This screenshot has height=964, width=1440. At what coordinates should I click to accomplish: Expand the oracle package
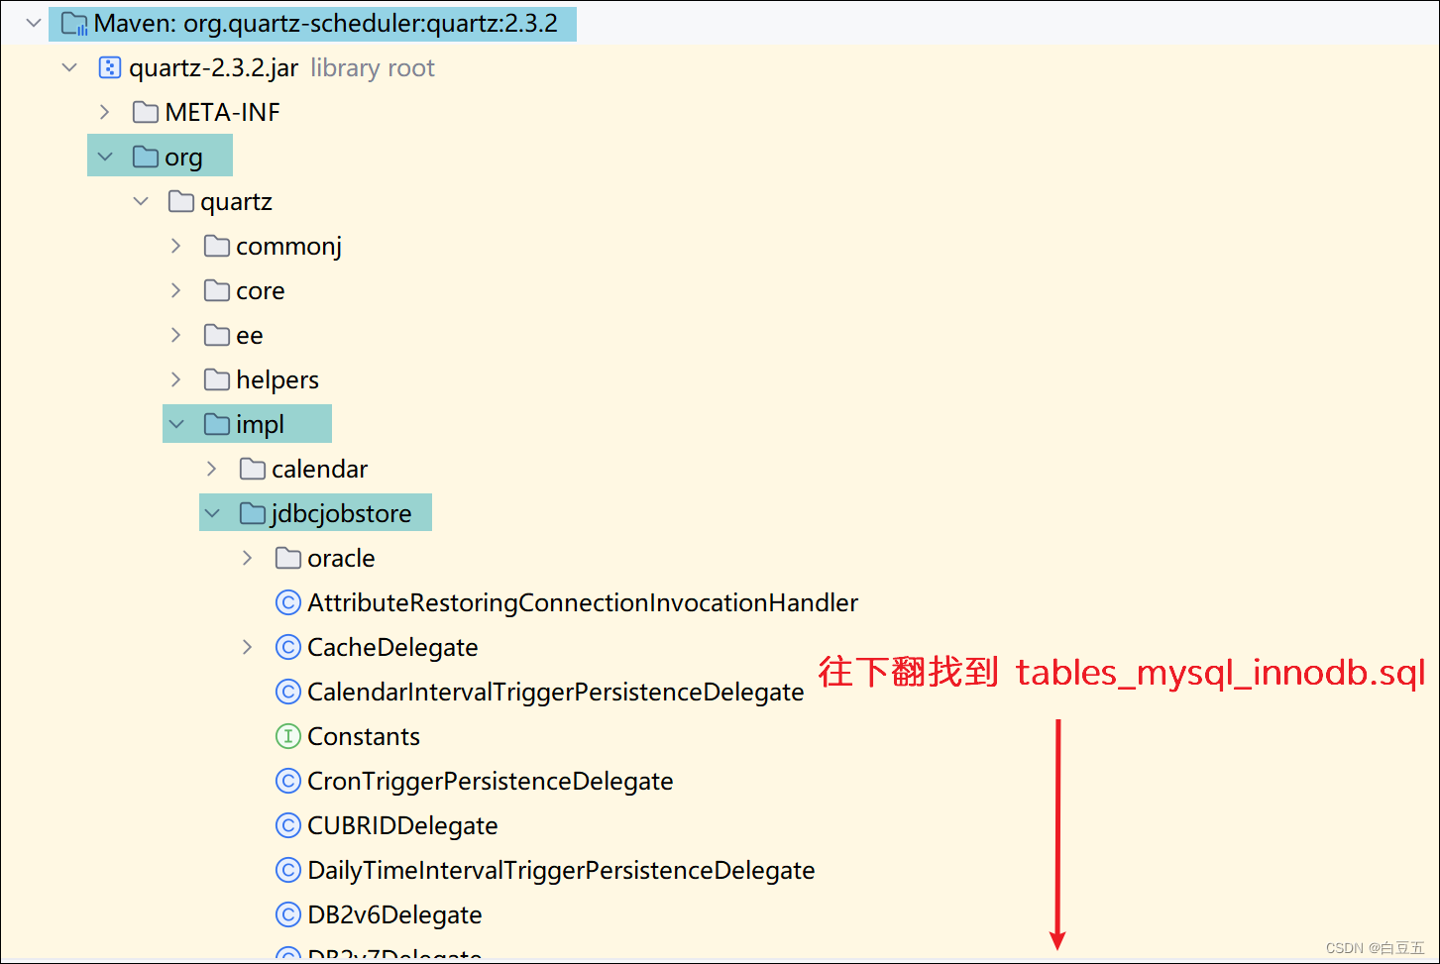(248, 558)
